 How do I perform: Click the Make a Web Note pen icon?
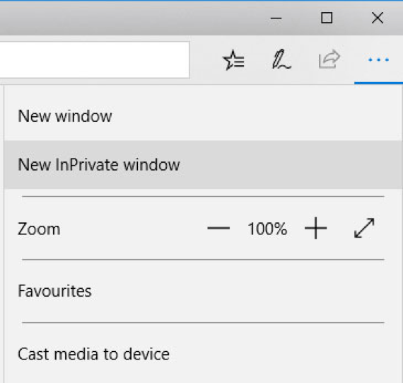281,59
